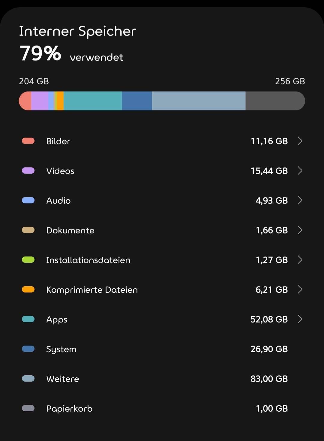
Task: Expand the Komprimierte Dateien chevron arrow
Action: click(300, 289)
